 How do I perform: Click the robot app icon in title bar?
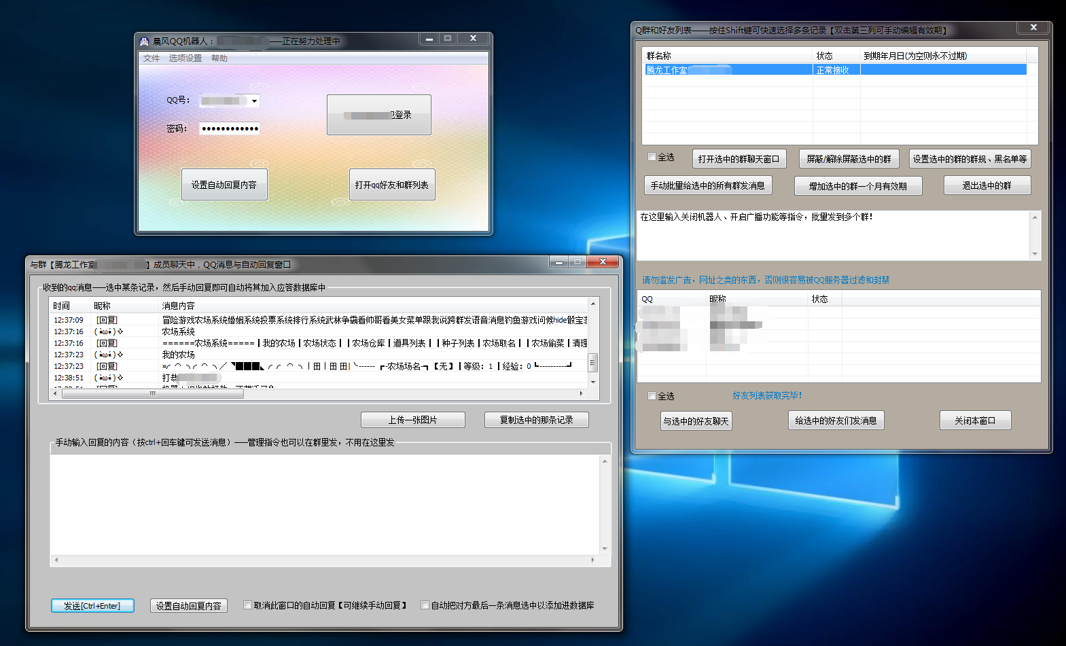[x=144, y=41]
